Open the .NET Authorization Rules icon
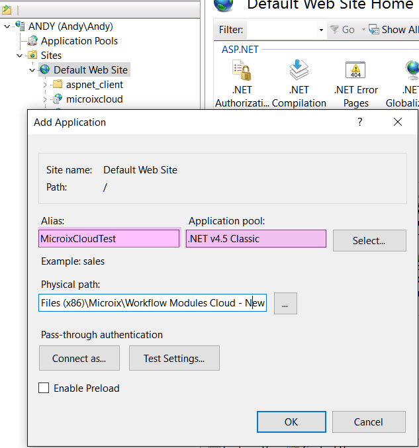 242,71
